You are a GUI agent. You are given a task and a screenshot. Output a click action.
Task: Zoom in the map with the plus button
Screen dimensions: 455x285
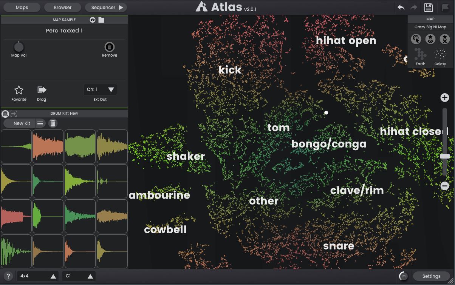[445, 98]
